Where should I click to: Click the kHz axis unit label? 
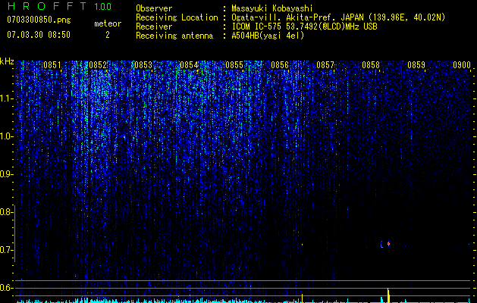click(7, 61)
